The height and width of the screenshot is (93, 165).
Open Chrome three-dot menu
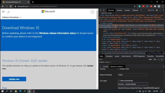[x=163, y=6]
